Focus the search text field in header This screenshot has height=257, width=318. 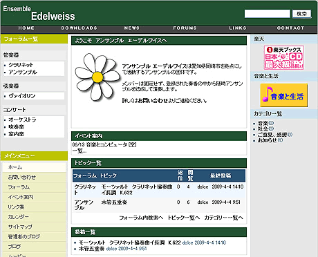(x=267, y=14)
